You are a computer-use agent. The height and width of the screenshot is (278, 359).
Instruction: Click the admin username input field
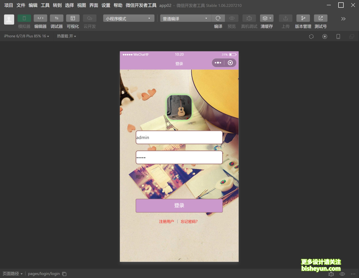179,138
